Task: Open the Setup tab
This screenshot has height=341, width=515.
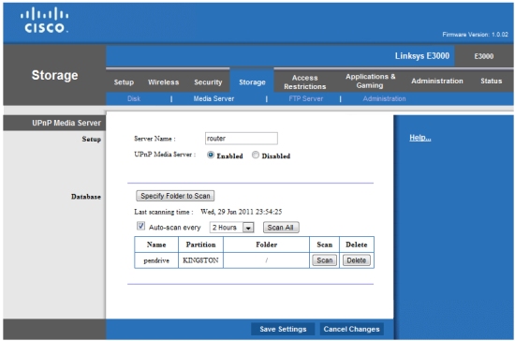Action: [x=124, y=82]
